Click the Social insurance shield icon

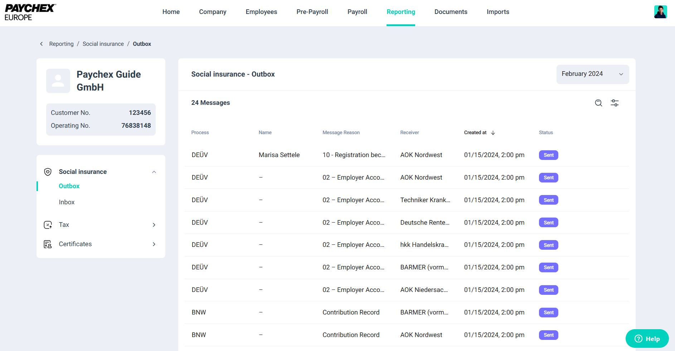pos(48,172)
